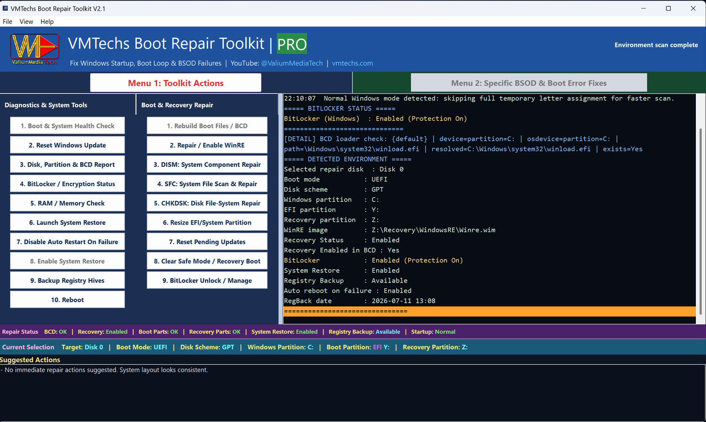
Task: Click 'Target: Disk 0' in Current Selection
Action: (x=82, y=347)
